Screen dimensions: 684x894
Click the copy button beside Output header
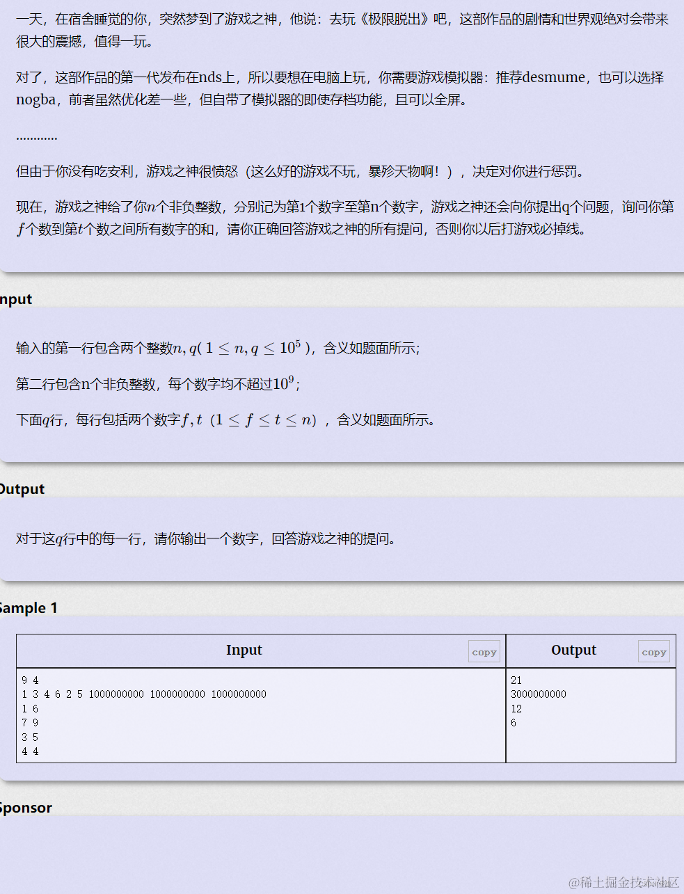coord(653,650)
